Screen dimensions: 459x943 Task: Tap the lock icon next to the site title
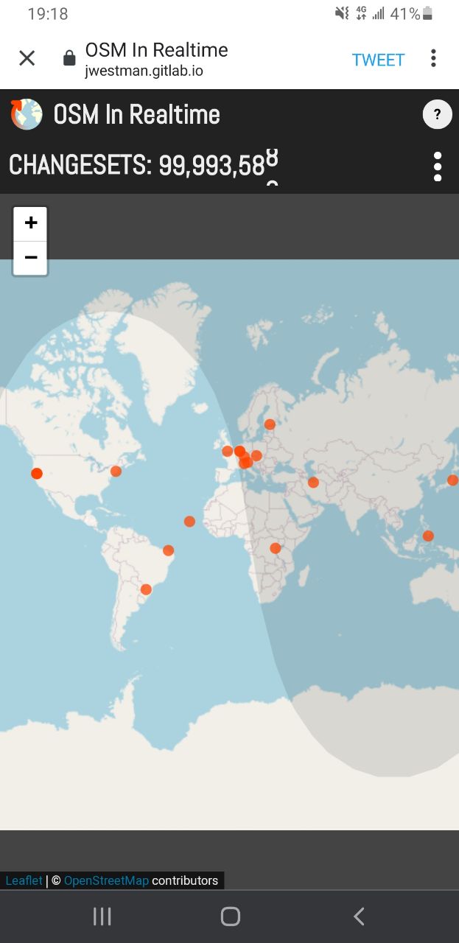pos(69,58)
